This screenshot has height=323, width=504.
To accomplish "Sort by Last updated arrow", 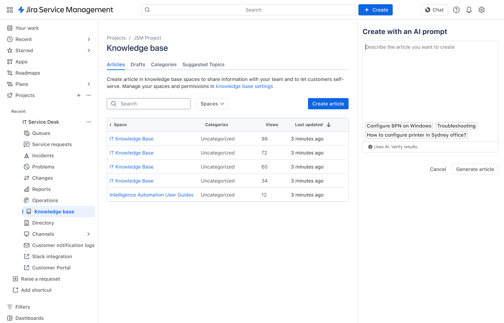I will tap(329, 125).
